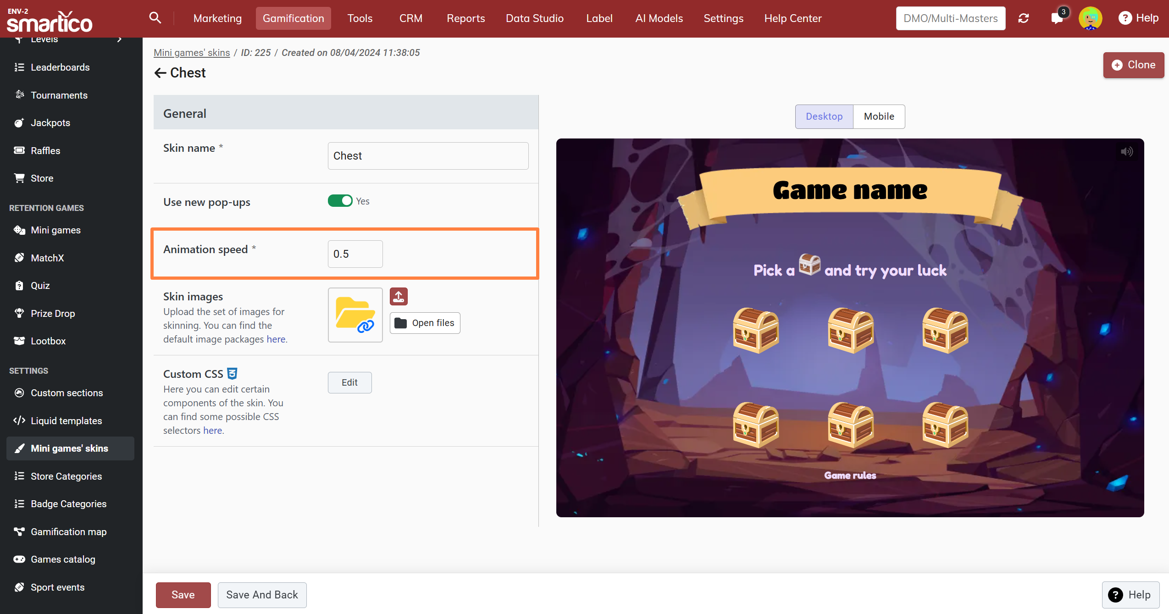Open the notifications chat icon
The height and width of the screenshot is (614, 1169).
tap(1057, 18)
